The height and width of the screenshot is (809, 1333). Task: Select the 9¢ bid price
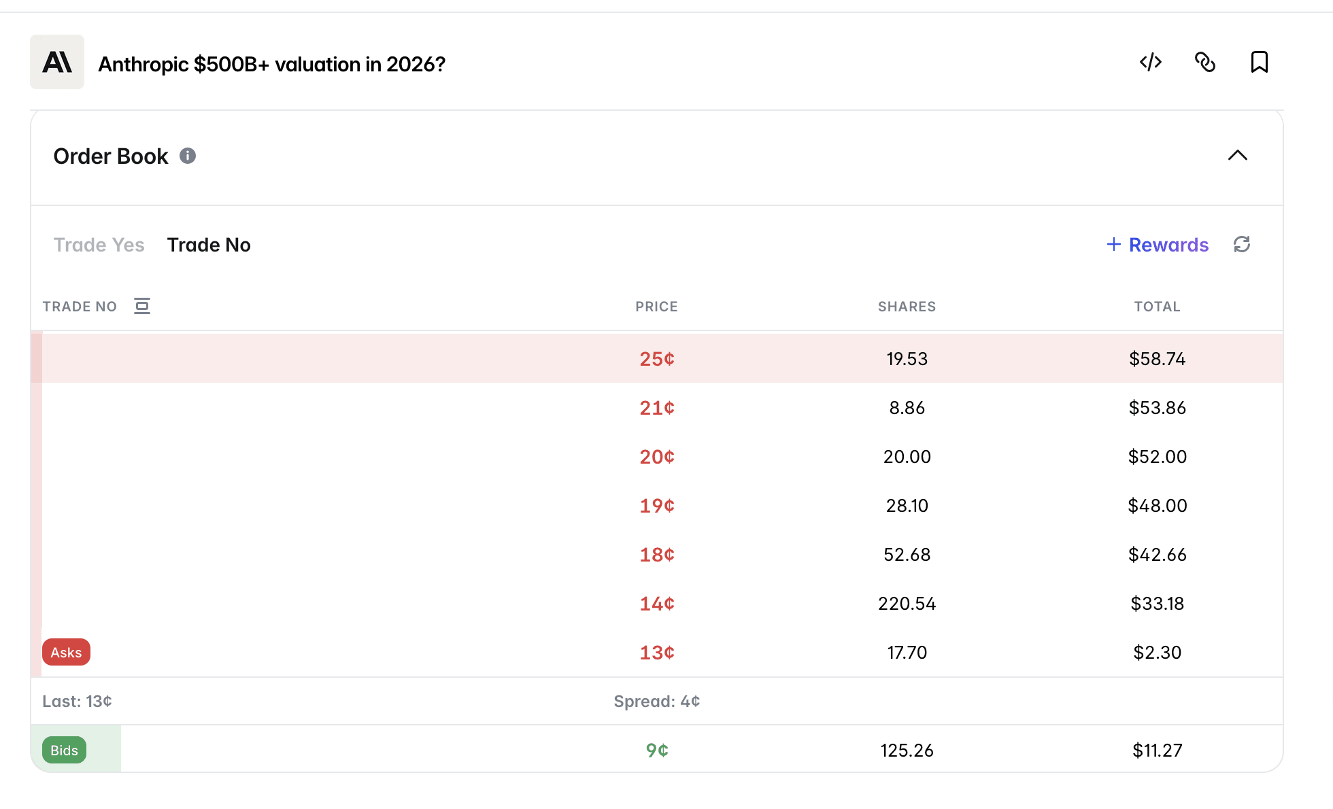656,751
